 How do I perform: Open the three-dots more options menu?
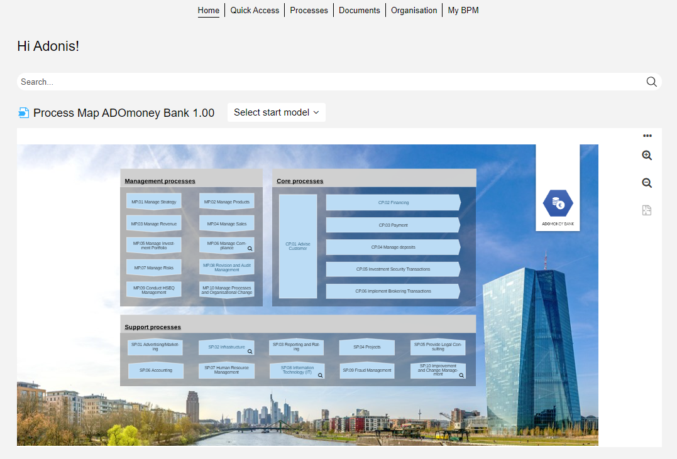[647, 136]
